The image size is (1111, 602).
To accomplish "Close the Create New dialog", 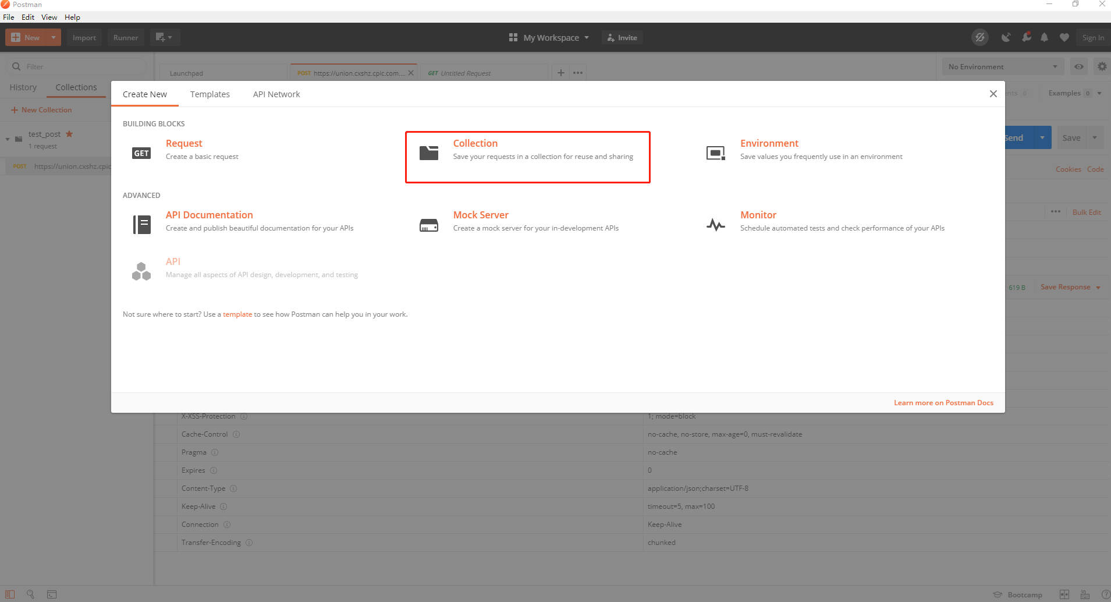I will (x=993, y=94).
